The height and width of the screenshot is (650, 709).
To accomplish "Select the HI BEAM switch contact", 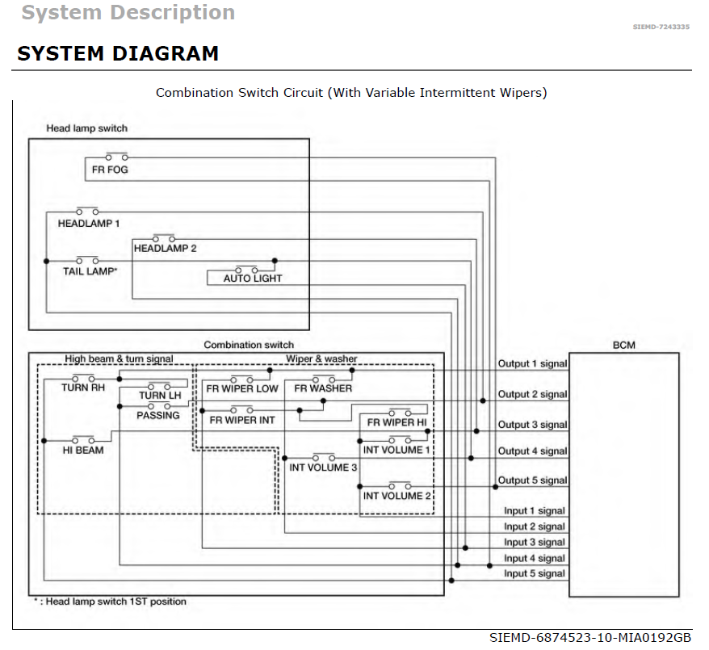I will (x=85, y=440).
